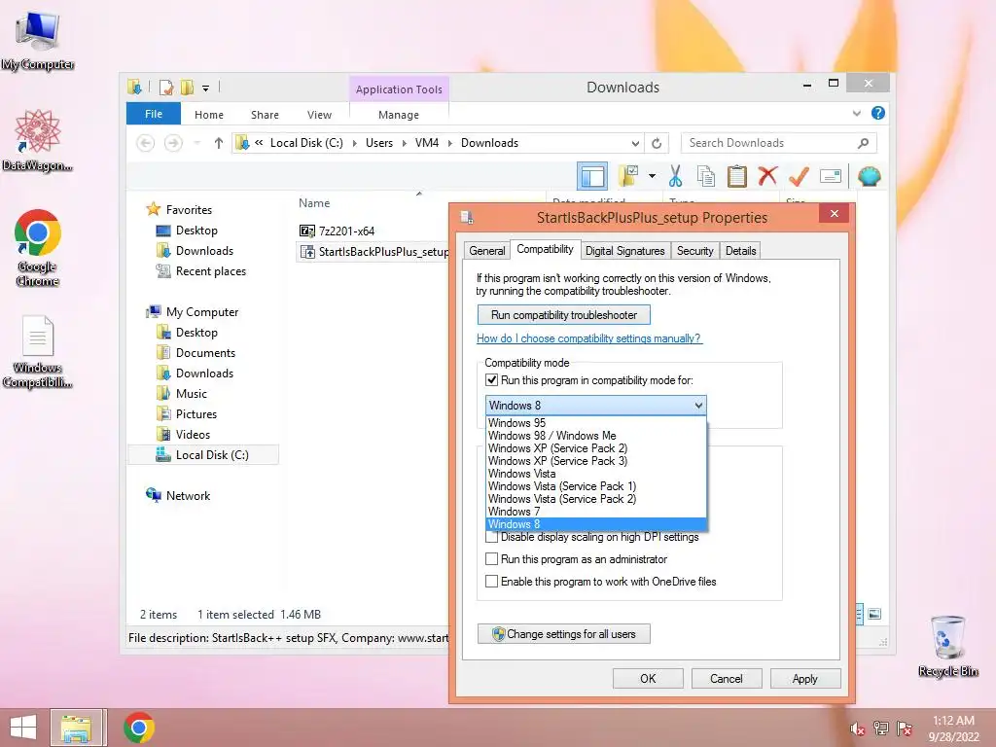Click the Windows 8 compatibility combo box

click(596, 406)
